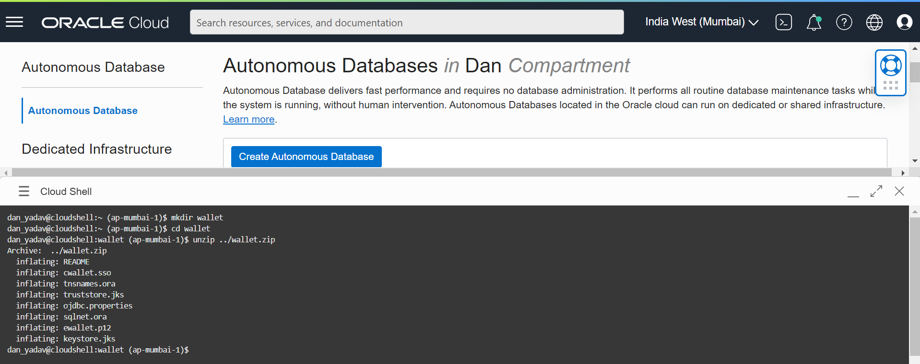Click 'inflating: truststore.jks' terminal line

(x=70, y=295)
